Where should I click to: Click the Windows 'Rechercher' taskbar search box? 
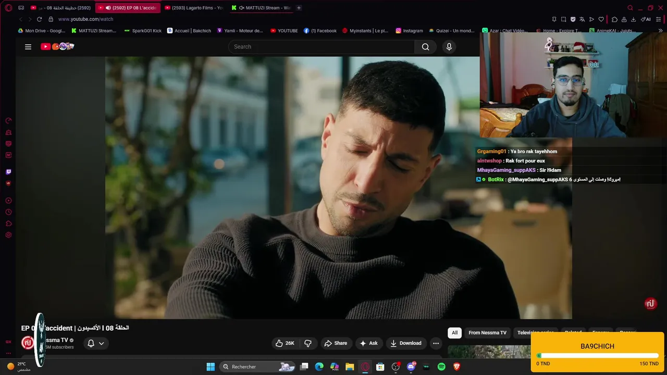click(x=258, y=367)
